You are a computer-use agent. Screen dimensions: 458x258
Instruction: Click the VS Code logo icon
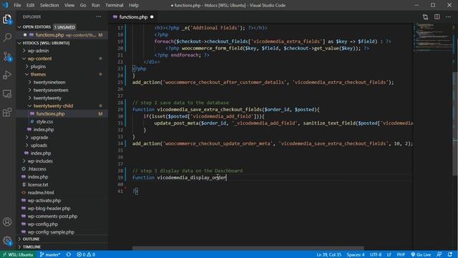pos(5,5)
